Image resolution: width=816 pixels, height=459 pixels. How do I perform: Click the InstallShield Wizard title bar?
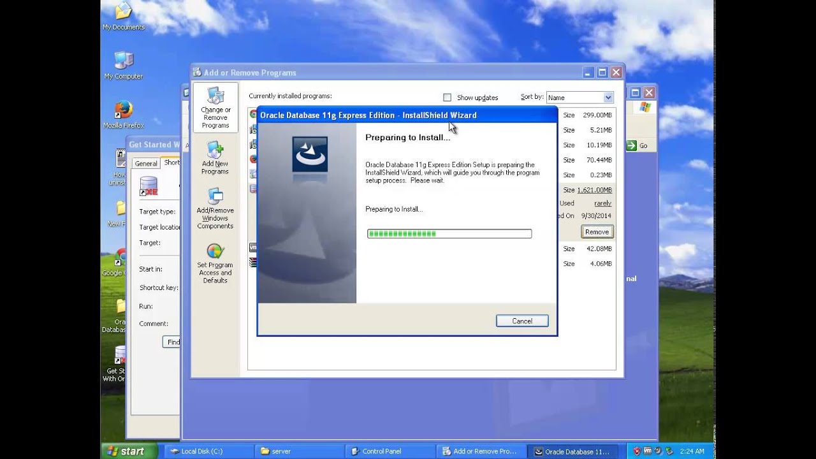pos(407,115)
